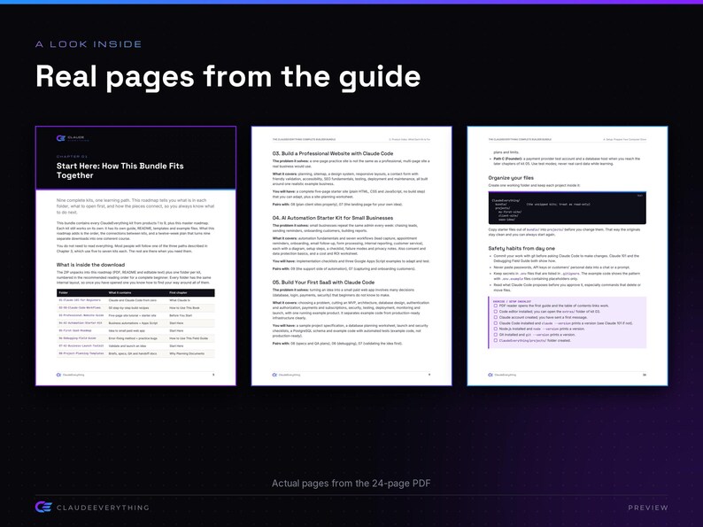Click the '03-Professional-Website-Guide' table row
This screenshot has width=703, height=527.
[135, 315]
